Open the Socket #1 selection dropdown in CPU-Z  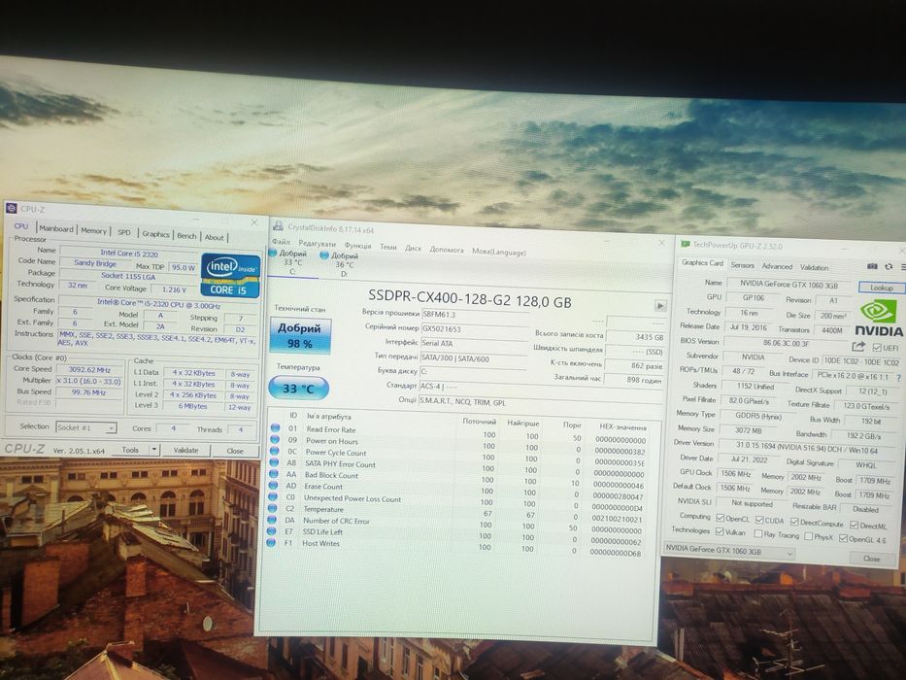click(x=86, y=427)
